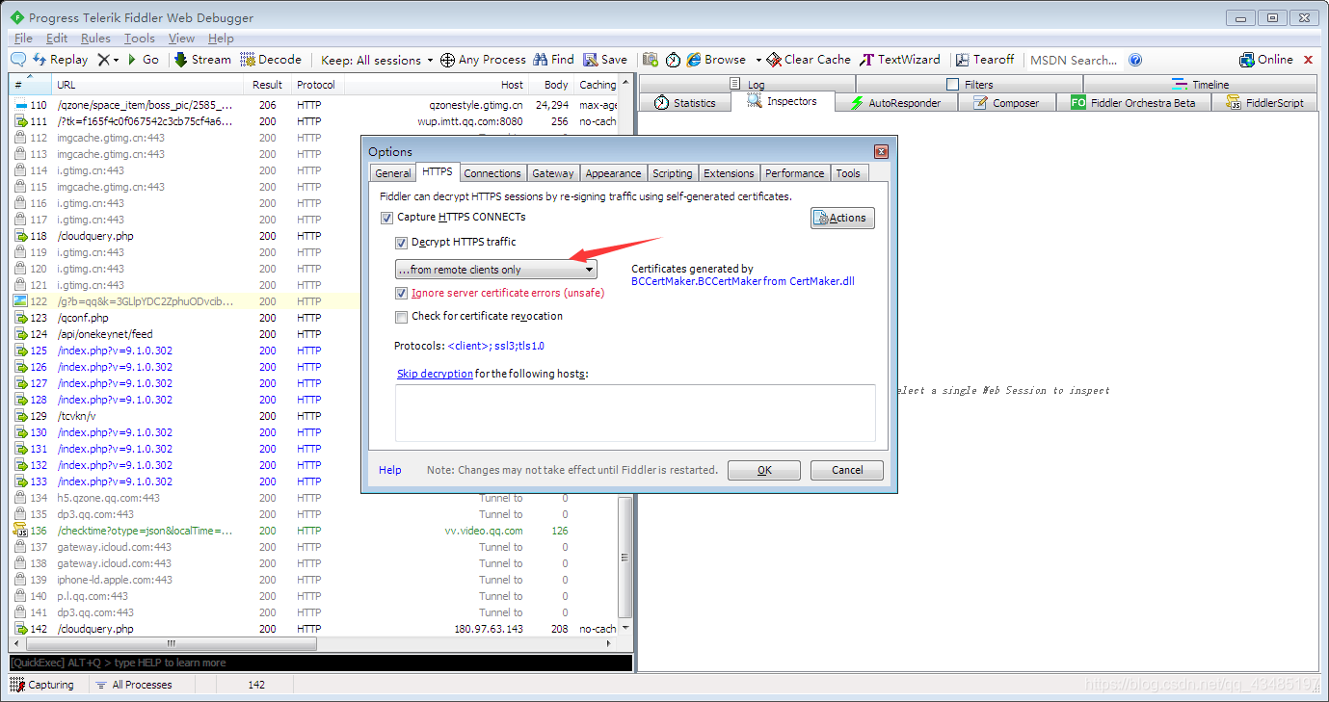The height and width of the screenshot is (702, 1329).
Task: Click the Help link in Options
Action: [390, 470]
